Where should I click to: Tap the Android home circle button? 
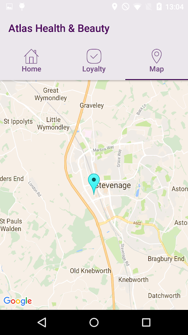(94, 322)
